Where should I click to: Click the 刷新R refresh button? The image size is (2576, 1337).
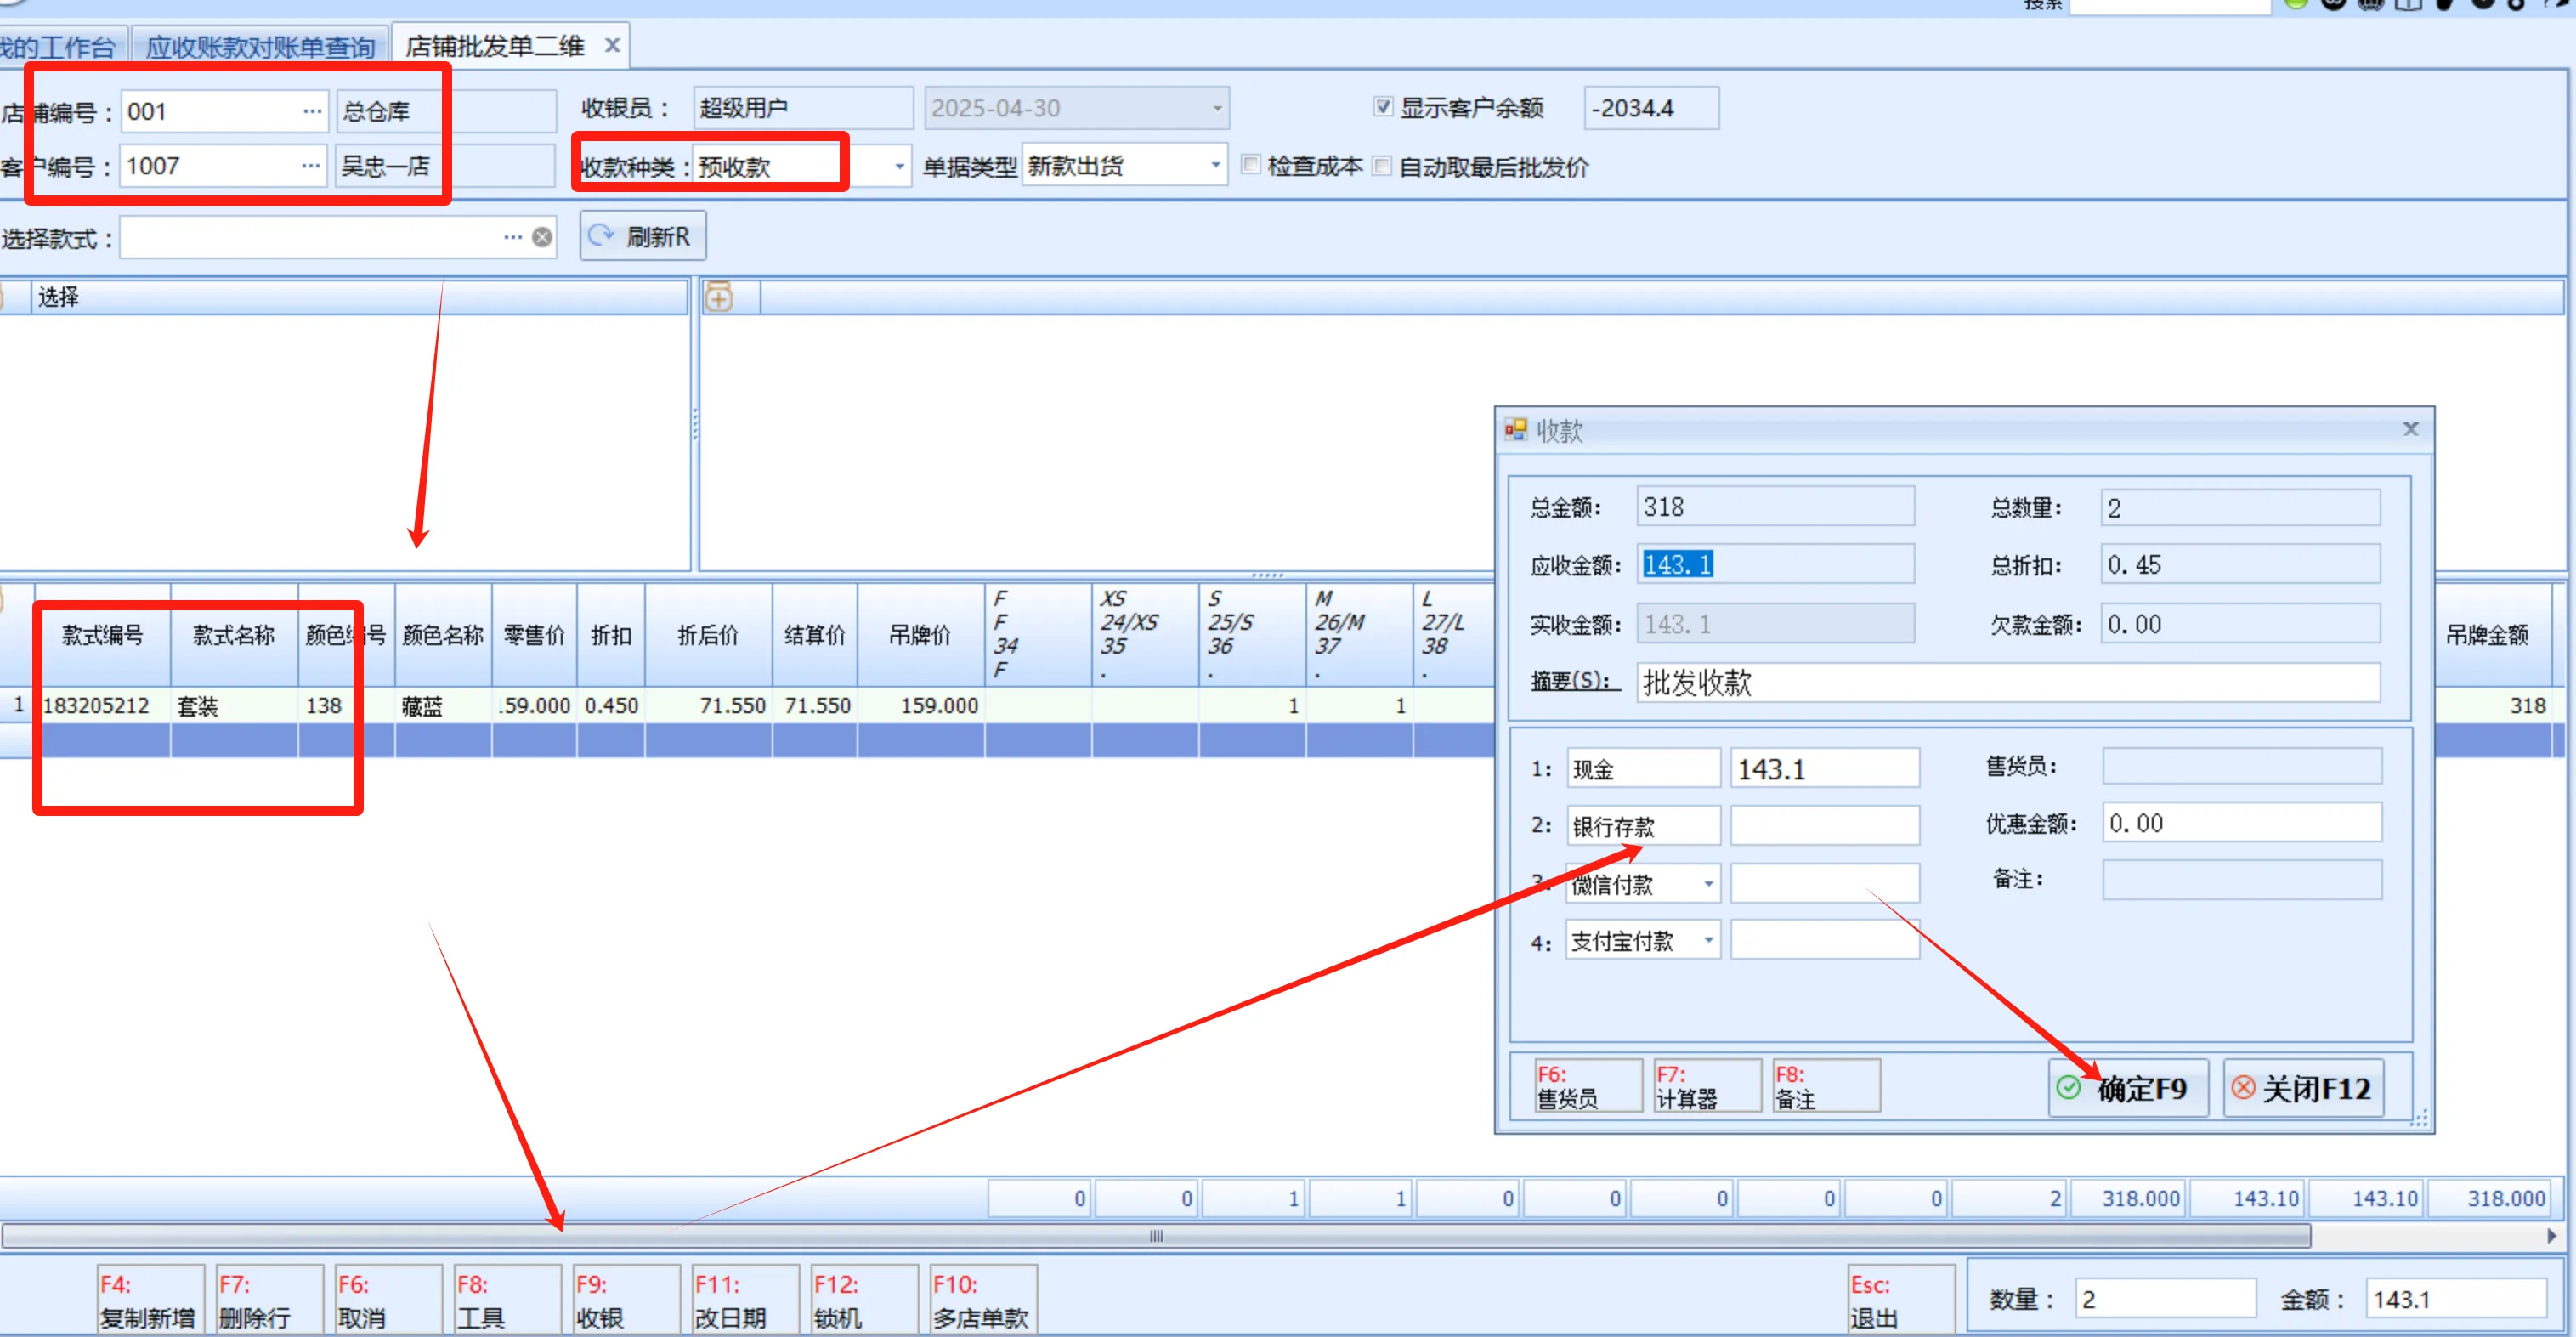642,236
